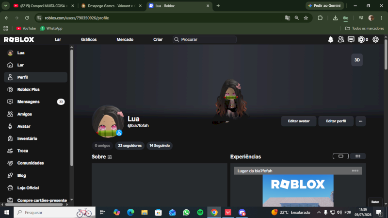Click the Roblox logo
388x218 pixels.
19,39
